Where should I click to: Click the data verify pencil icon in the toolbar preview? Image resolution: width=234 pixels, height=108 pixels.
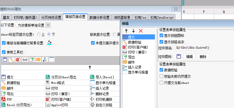(x=11, y=59)
